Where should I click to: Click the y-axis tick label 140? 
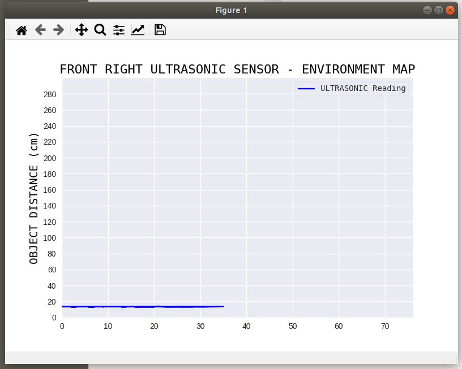pos(50,206)
